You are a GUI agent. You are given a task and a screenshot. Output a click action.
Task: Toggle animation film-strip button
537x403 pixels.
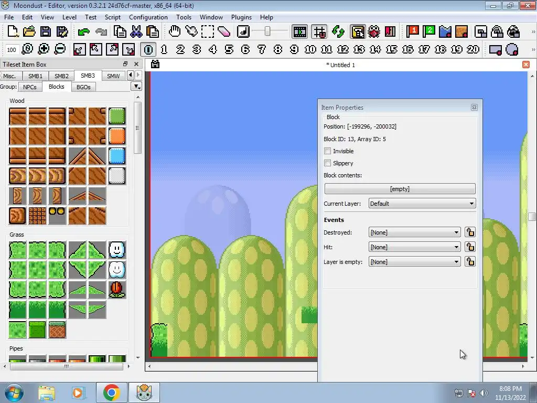(299, 31)
